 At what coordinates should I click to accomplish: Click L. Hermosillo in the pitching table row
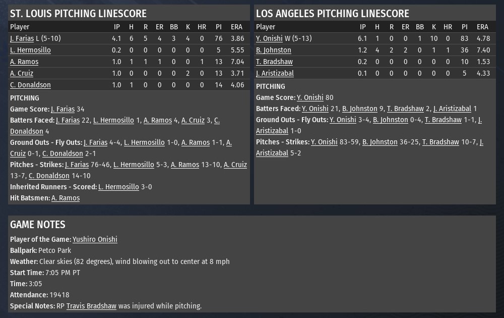(30, 50)
